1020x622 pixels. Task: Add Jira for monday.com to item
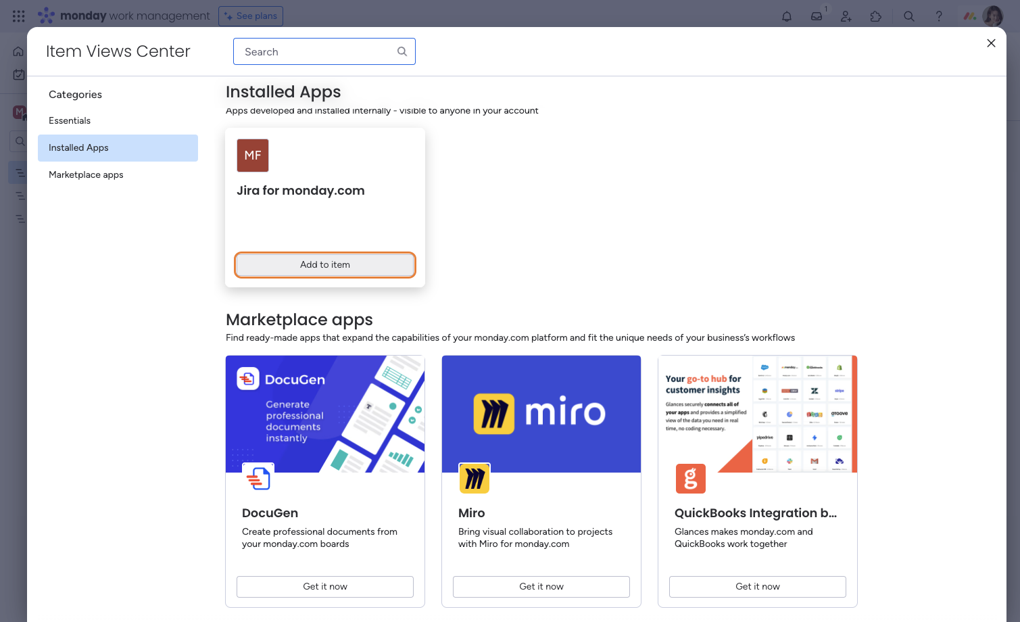(x=325, y=265)
